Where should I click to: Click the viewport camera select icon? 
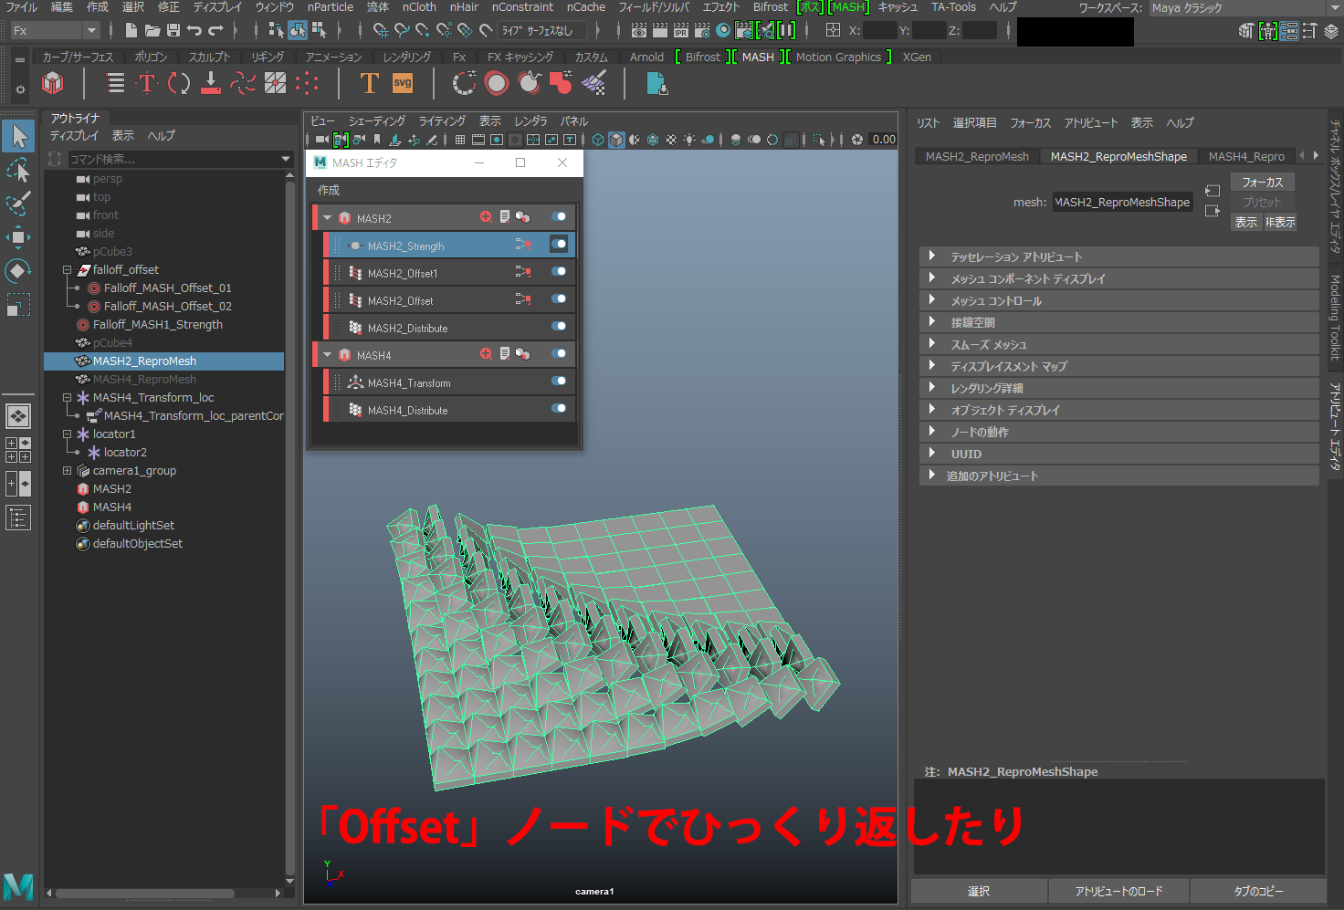[x=321, y=140]
